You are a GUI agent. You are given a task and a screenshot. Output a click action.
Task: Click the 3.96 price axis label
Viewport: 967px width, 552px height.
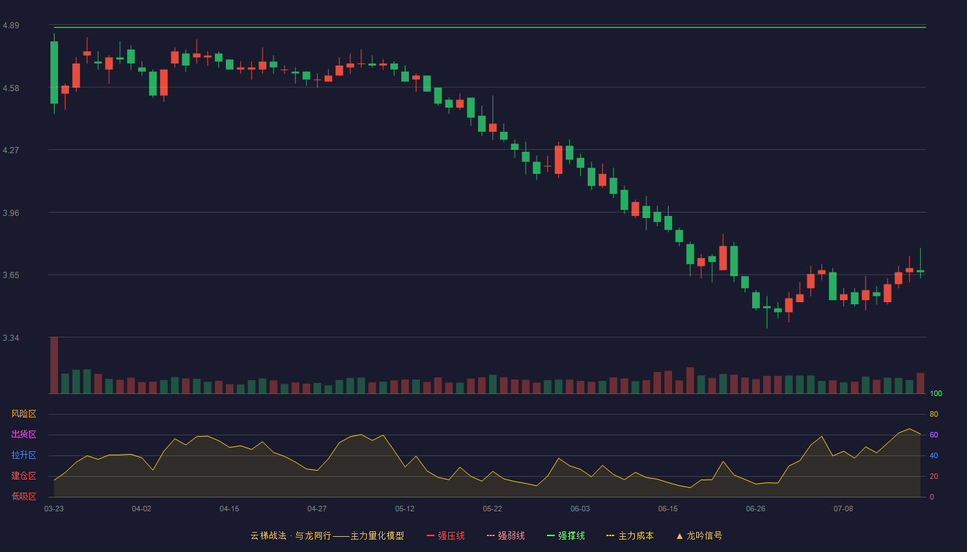pos(11,213)
